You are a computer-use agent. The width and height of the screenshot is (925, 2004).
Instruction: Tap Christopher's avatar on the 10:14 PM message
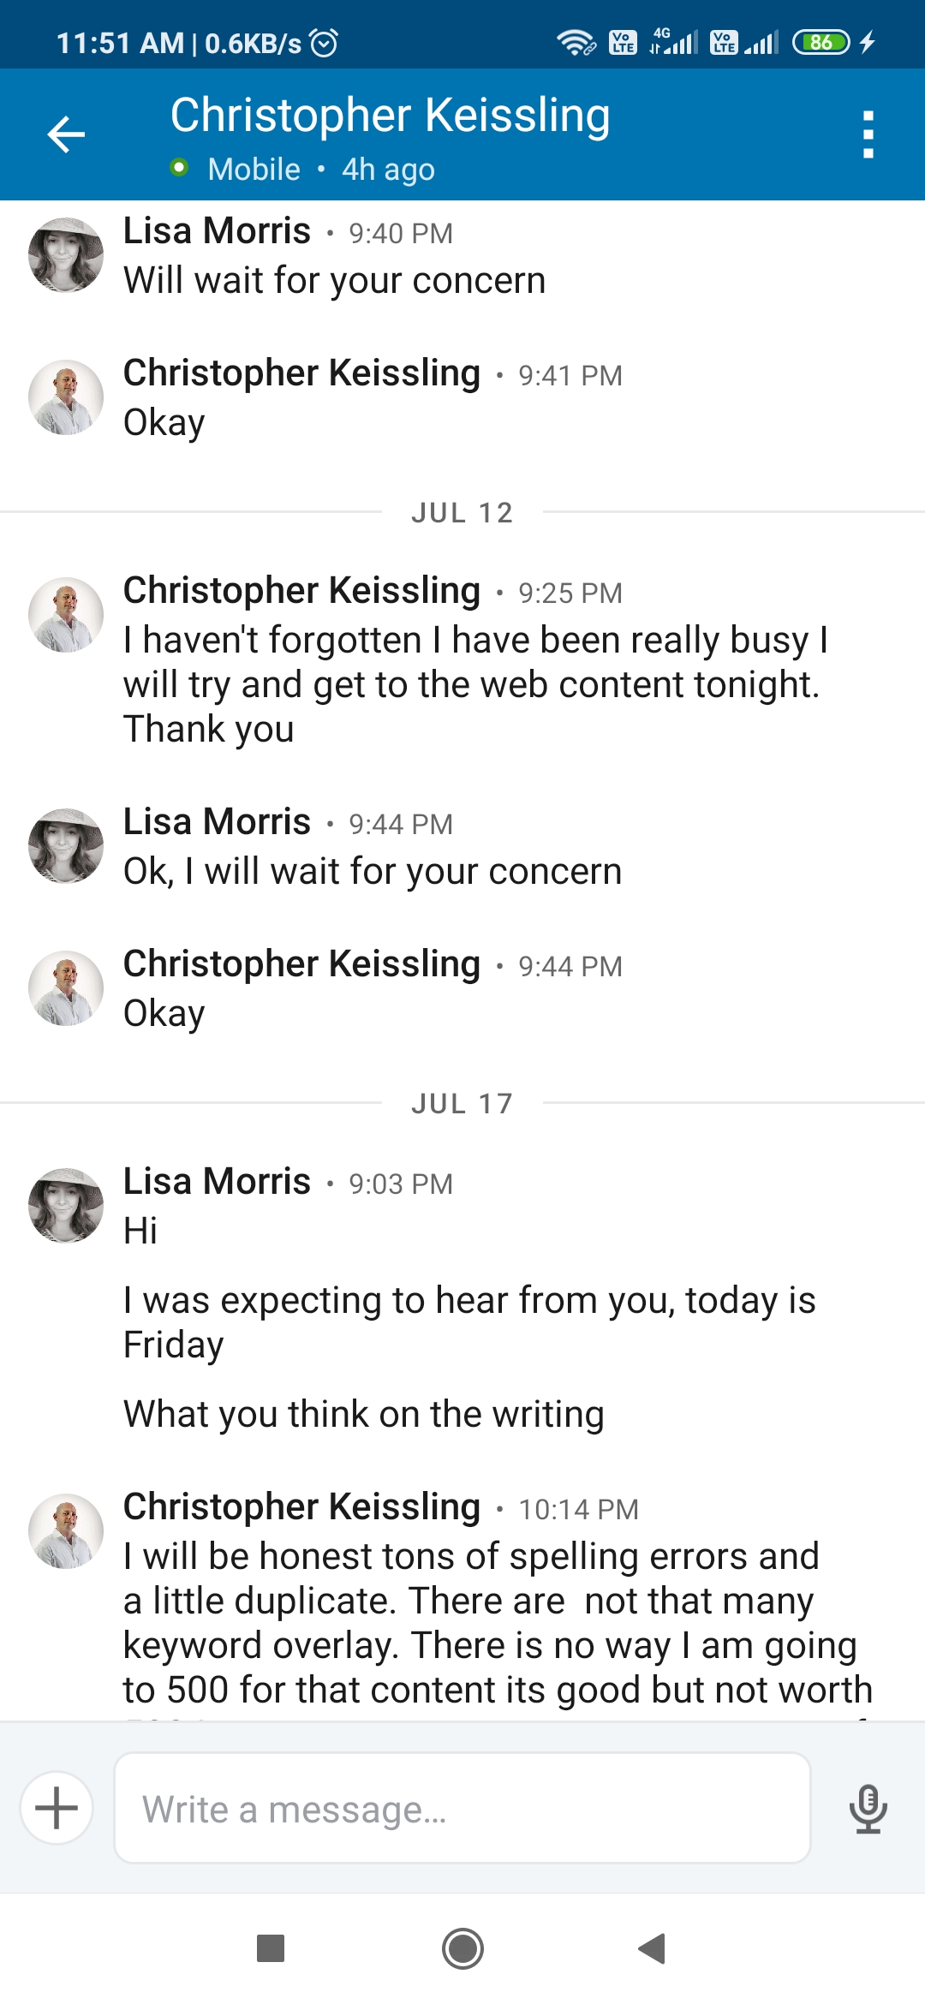coord(66,1531)
